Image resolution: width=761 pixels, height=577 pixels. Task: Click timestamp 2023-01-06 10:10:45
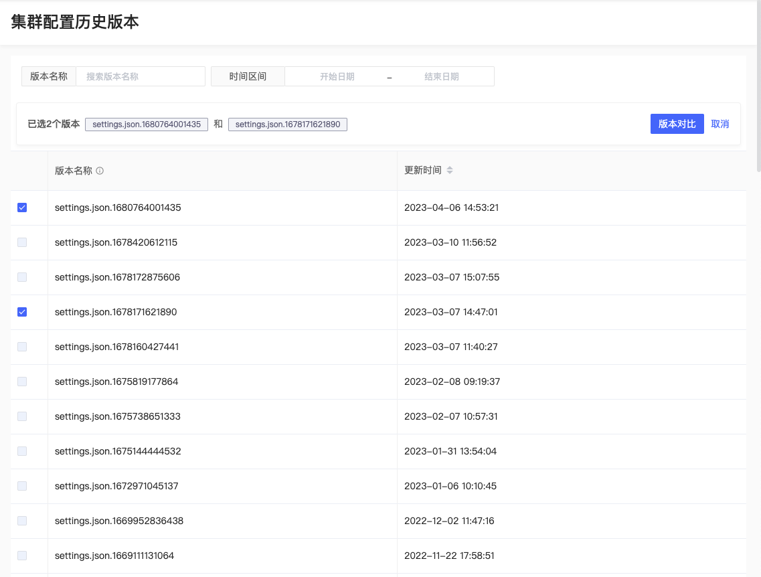tap(450, 486)
